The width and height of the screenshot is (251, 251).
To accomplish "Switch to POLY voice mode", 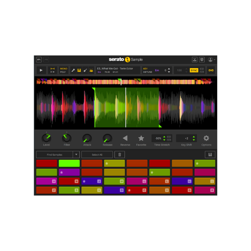I will [x=63, y=72].
